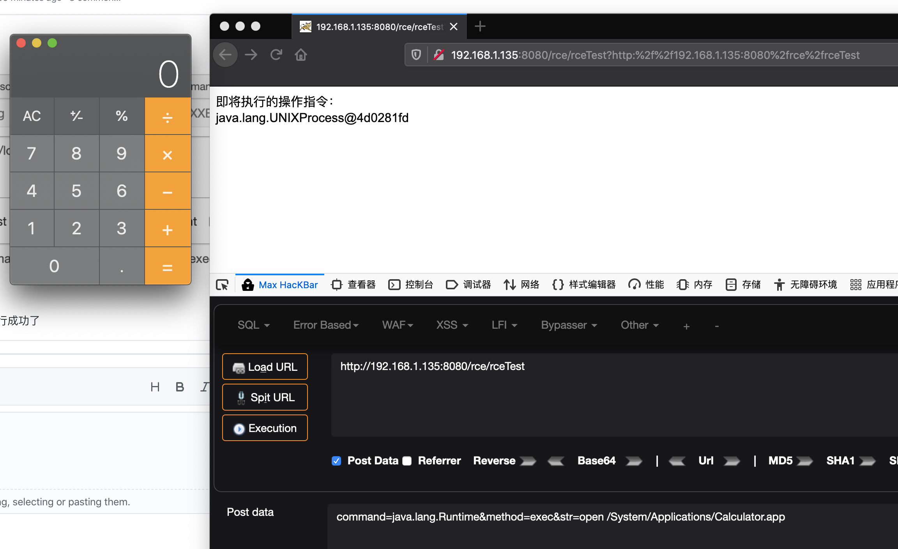
Task: Switch to the Max HackBar tab
Action: click(x=280, y=285)
